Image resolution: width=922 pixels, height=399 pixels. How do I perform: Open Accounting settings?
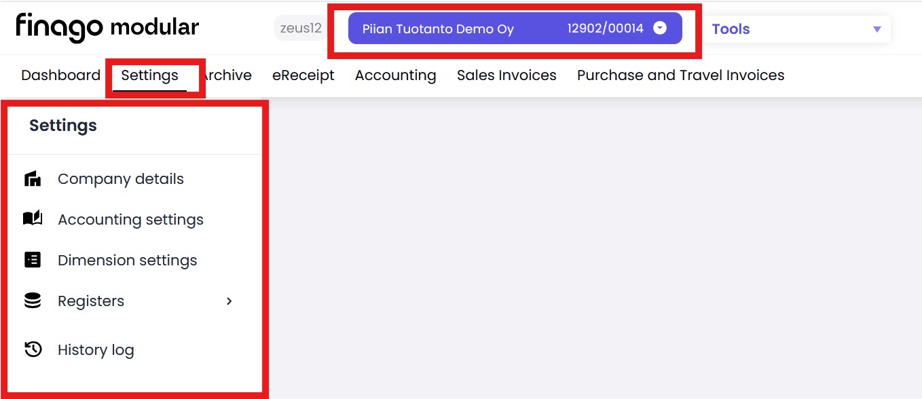tap(130, 220)
